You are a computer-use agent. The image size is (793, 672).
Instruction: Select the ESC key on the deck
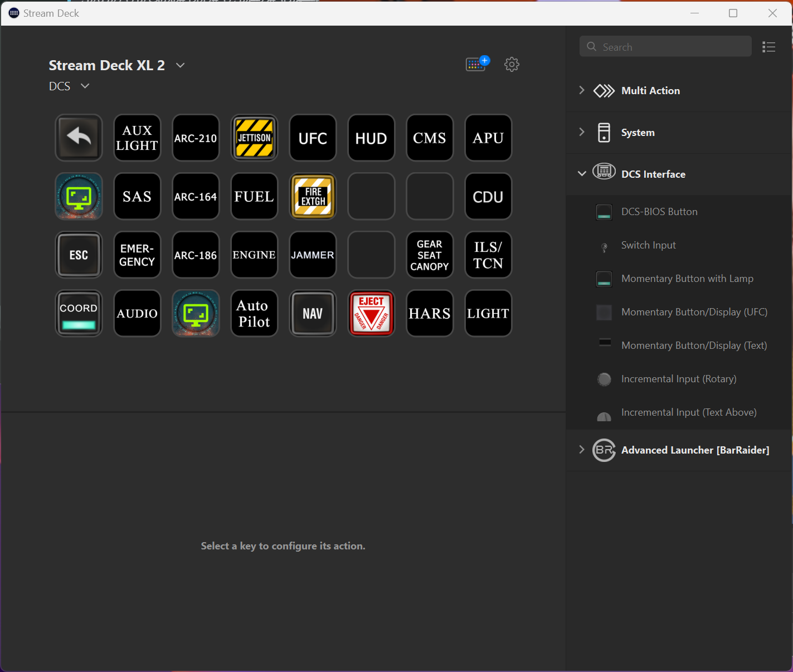coord(79,255)
